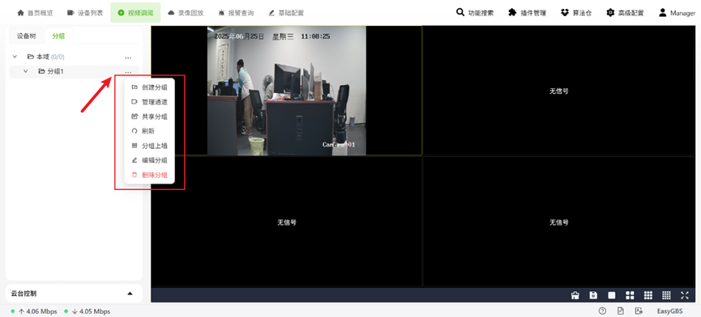Select the Camera 01 live video pane
The height and width of the screenshot is (317, 701).
pyautogui.click(x=287, y=91)
